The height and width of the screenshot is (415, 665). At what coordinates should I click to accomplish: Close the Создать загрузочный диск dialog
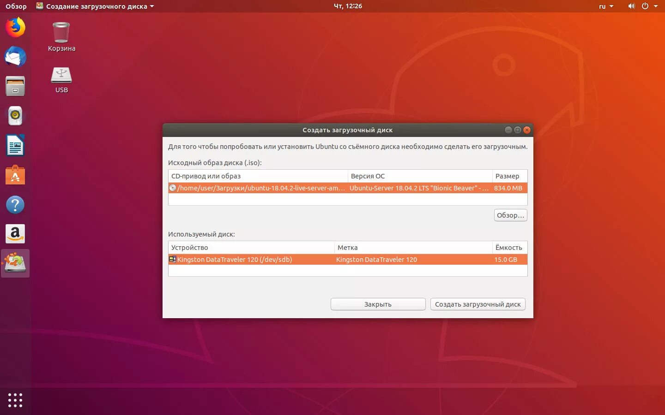526,130
